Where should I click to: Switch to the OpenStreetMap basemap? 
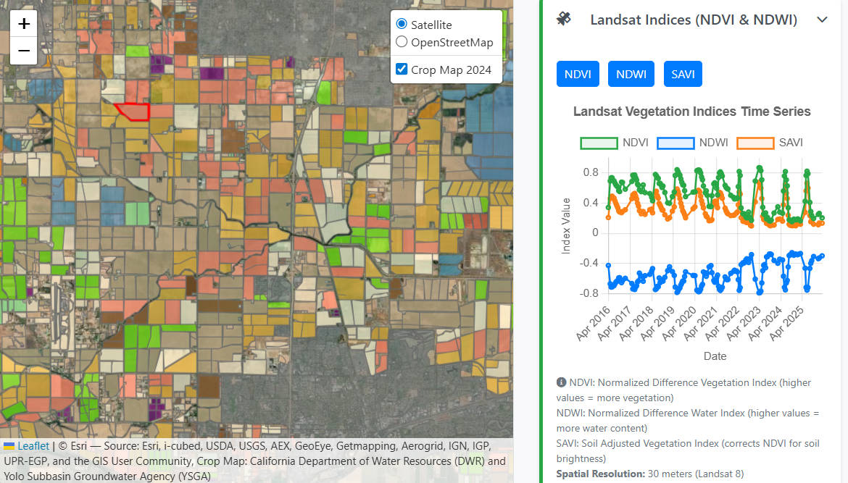tap(402, 42)
